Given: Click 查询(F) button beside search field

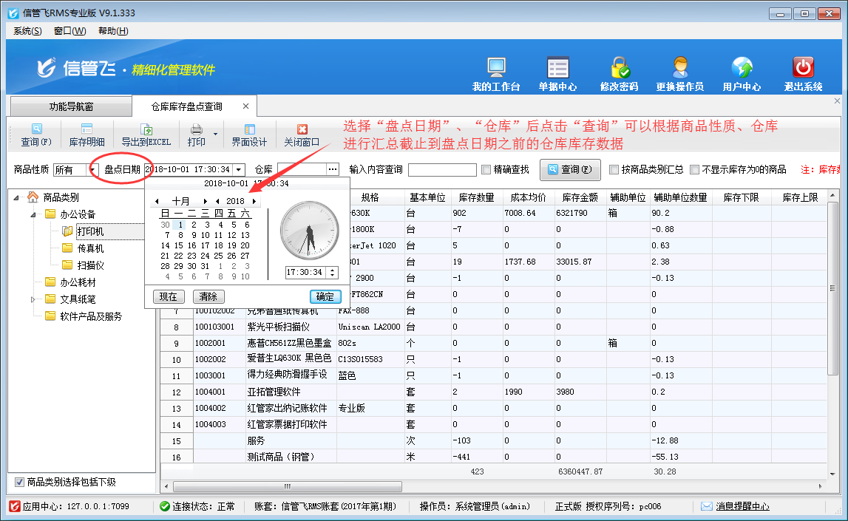Looking at the screenshot, I should point(569,170).
